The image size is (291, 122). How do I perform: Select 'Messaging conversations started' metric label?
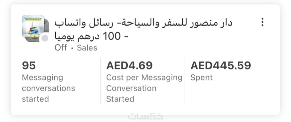[48, 88]
